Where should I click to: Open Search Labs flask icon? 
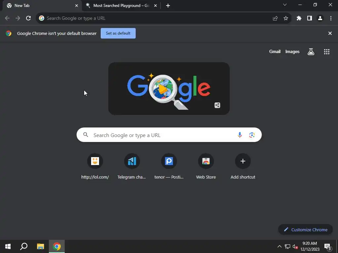pyautogui.click(x=311, y=52)
